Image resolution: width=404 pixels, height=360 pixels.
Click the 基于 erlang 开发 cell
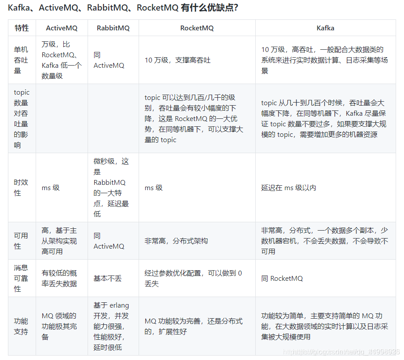111,326
